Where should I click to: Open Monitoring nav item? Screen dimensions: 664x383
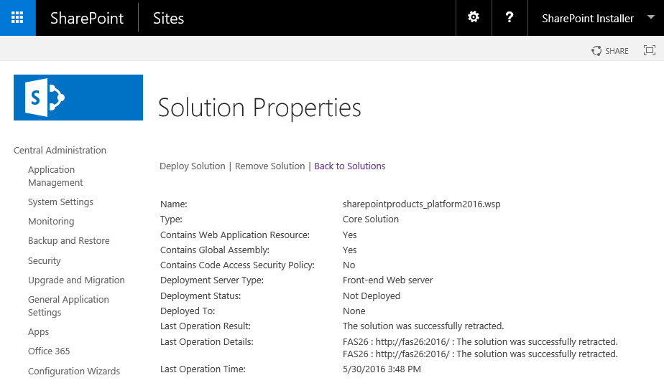pyautogui.click(x=51, y=221)
